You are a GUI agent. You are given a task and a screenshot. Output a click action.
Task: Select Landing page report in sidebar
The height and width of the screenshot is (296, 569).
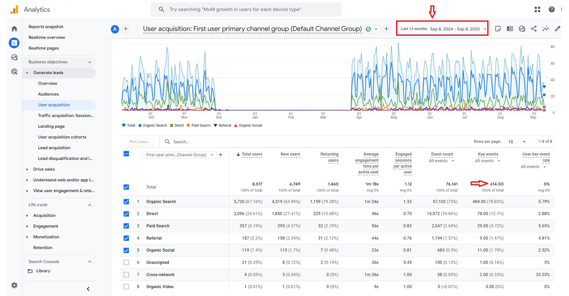click(x=51, y=126)
